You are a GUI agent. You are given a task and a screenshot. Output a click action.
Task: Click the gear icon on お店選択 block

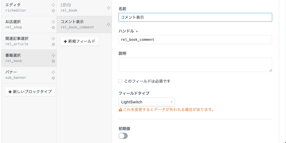[53, 27]
